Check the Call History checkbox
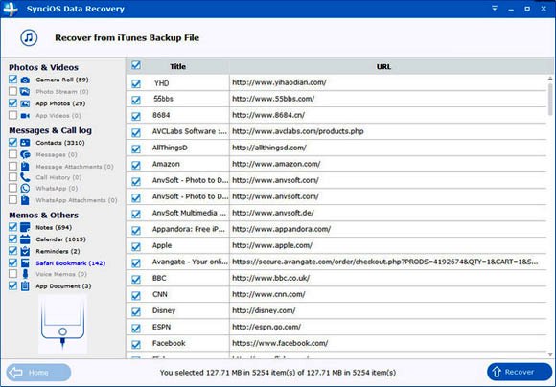 (12, 177)
